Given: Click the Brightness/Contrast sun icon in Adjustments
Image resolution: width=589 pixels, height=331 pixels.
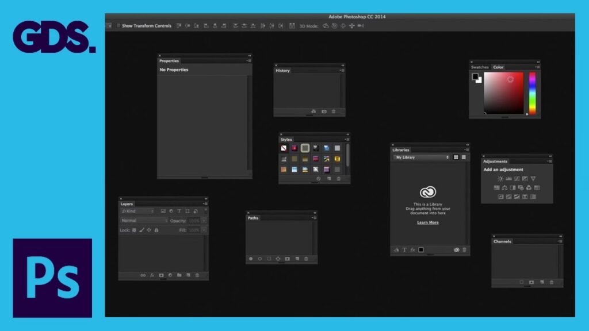Looking at the screenshot, I should [499, 179].
